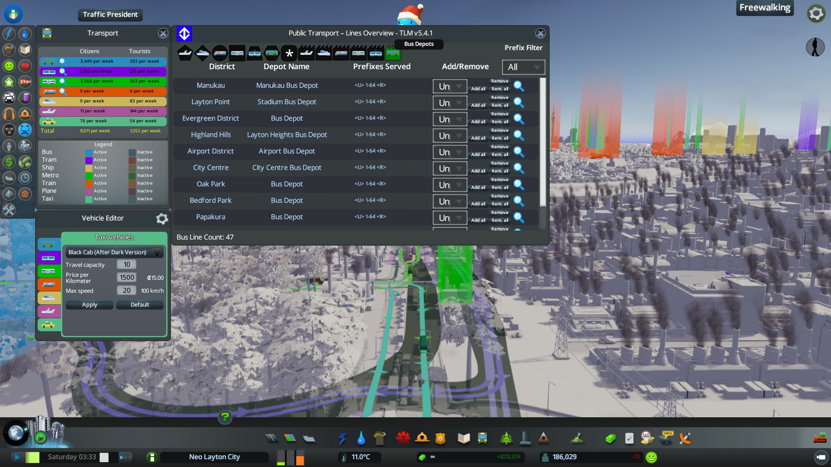Open Vehicle Editor settings gear
831x467 pixels.
pyautogui.click(x=162, y=218)
